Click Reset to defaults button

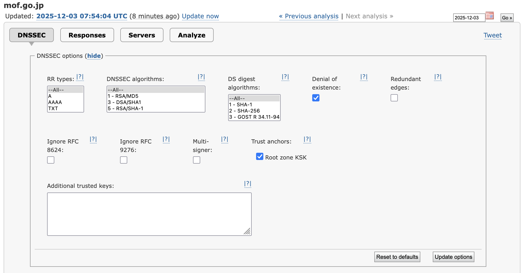click(397, 257)
